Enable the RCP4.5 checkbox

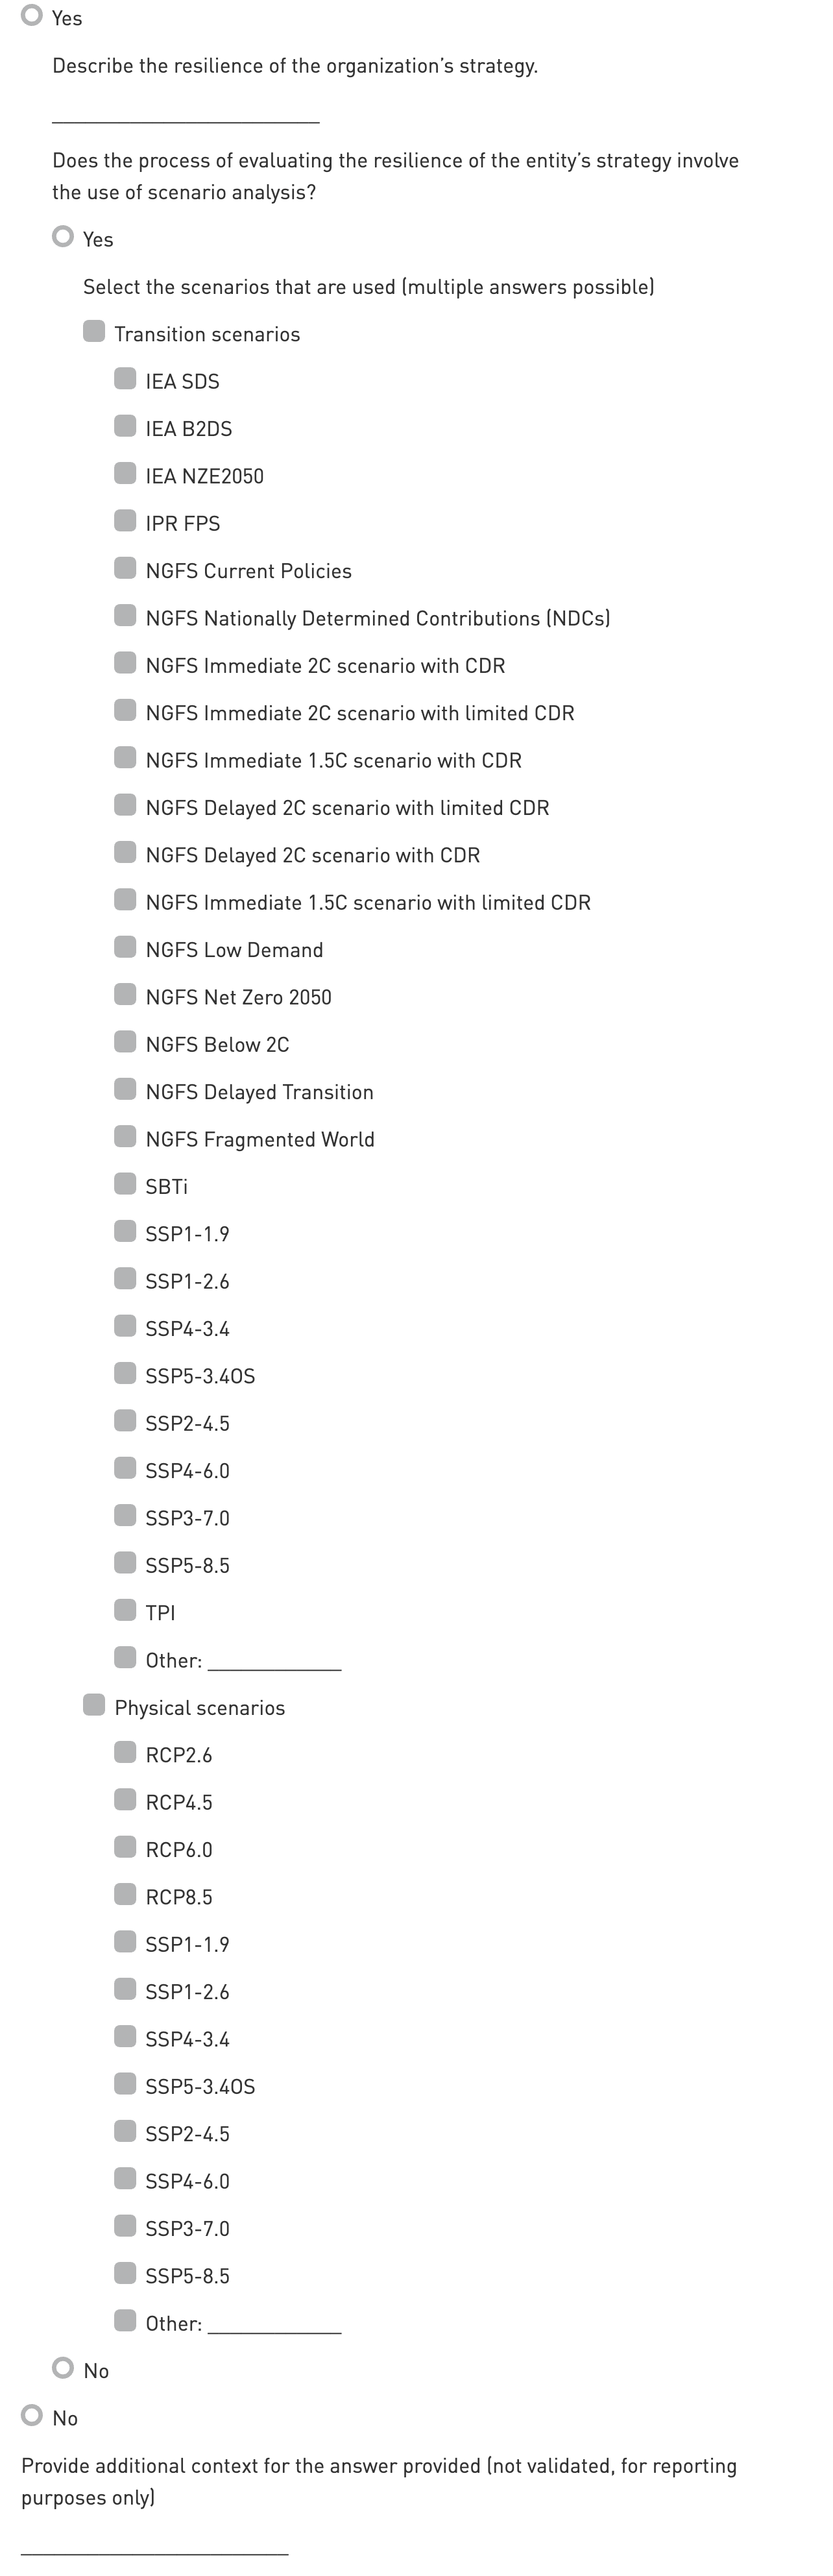125,1800
